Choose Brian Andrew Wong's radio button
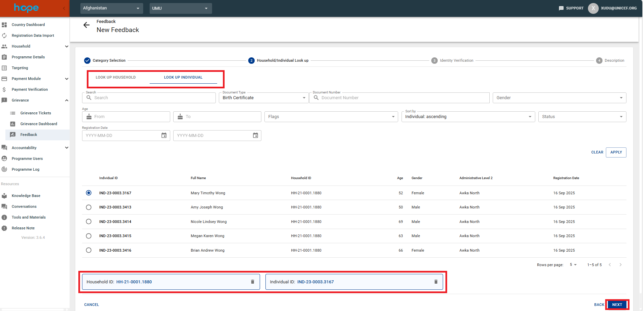 coord(88,250)
